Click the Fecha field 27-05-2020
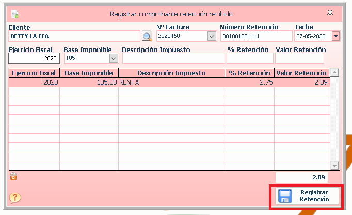The height and width of the screenshot is (215, 352). pyautogui.click(x=313, y=36)
